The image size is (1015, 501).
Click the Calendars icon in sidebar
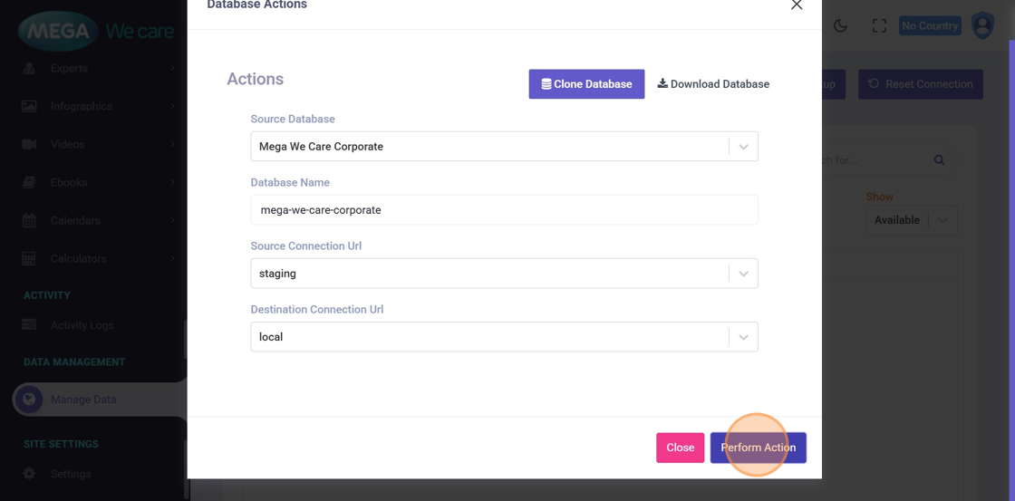pos(29,220)
